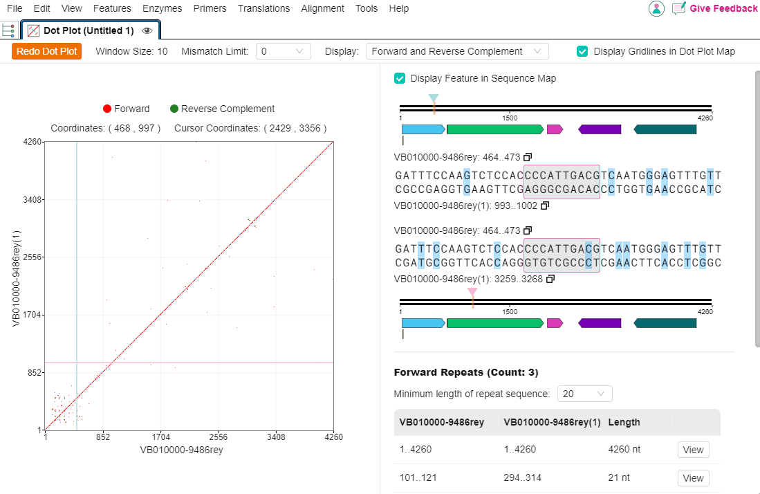Image resolution: width=760 pixels, height=494 pixels.
Task: Copy icon next to 3259..3268 label
Action: (x=550, y=279)
